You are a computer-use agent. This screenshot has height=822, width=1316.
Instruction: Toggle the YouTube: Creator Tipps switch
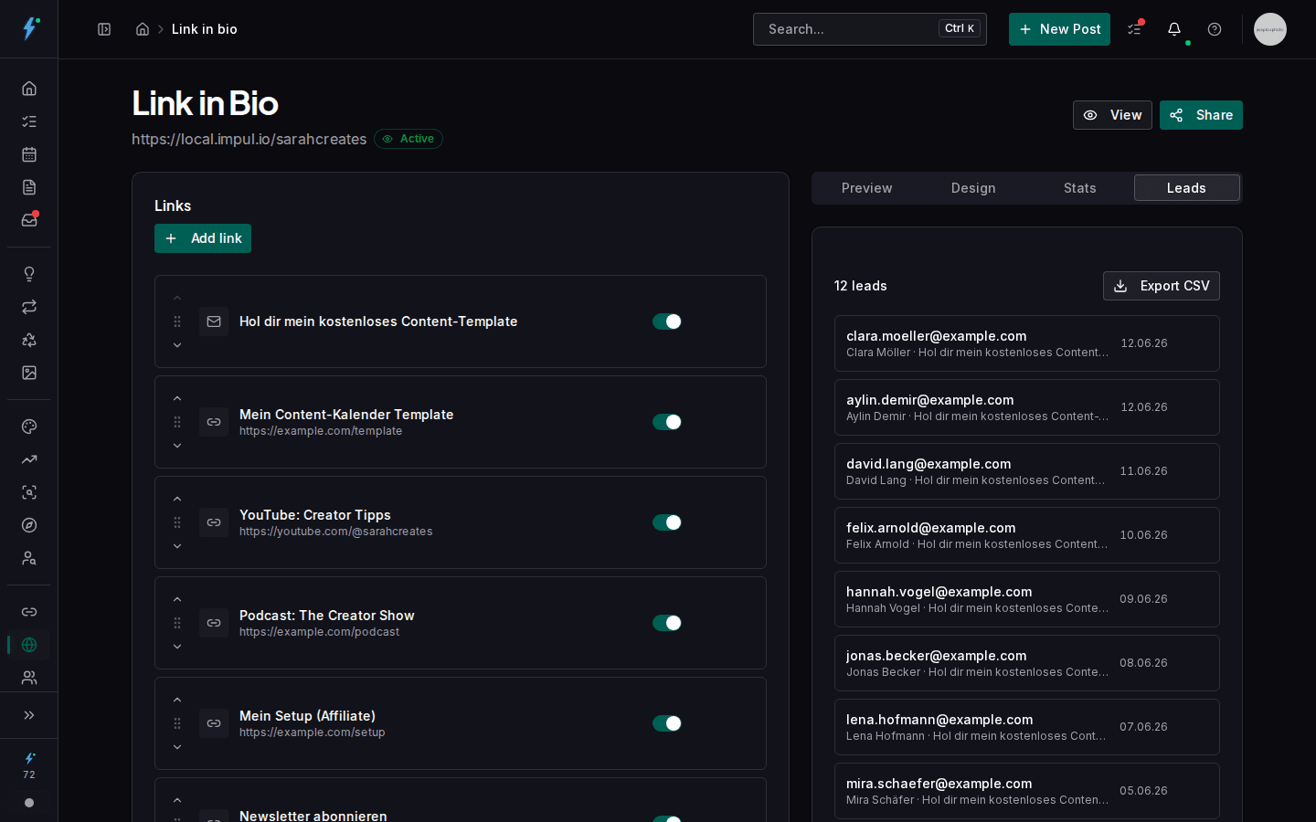click(667, 522)
